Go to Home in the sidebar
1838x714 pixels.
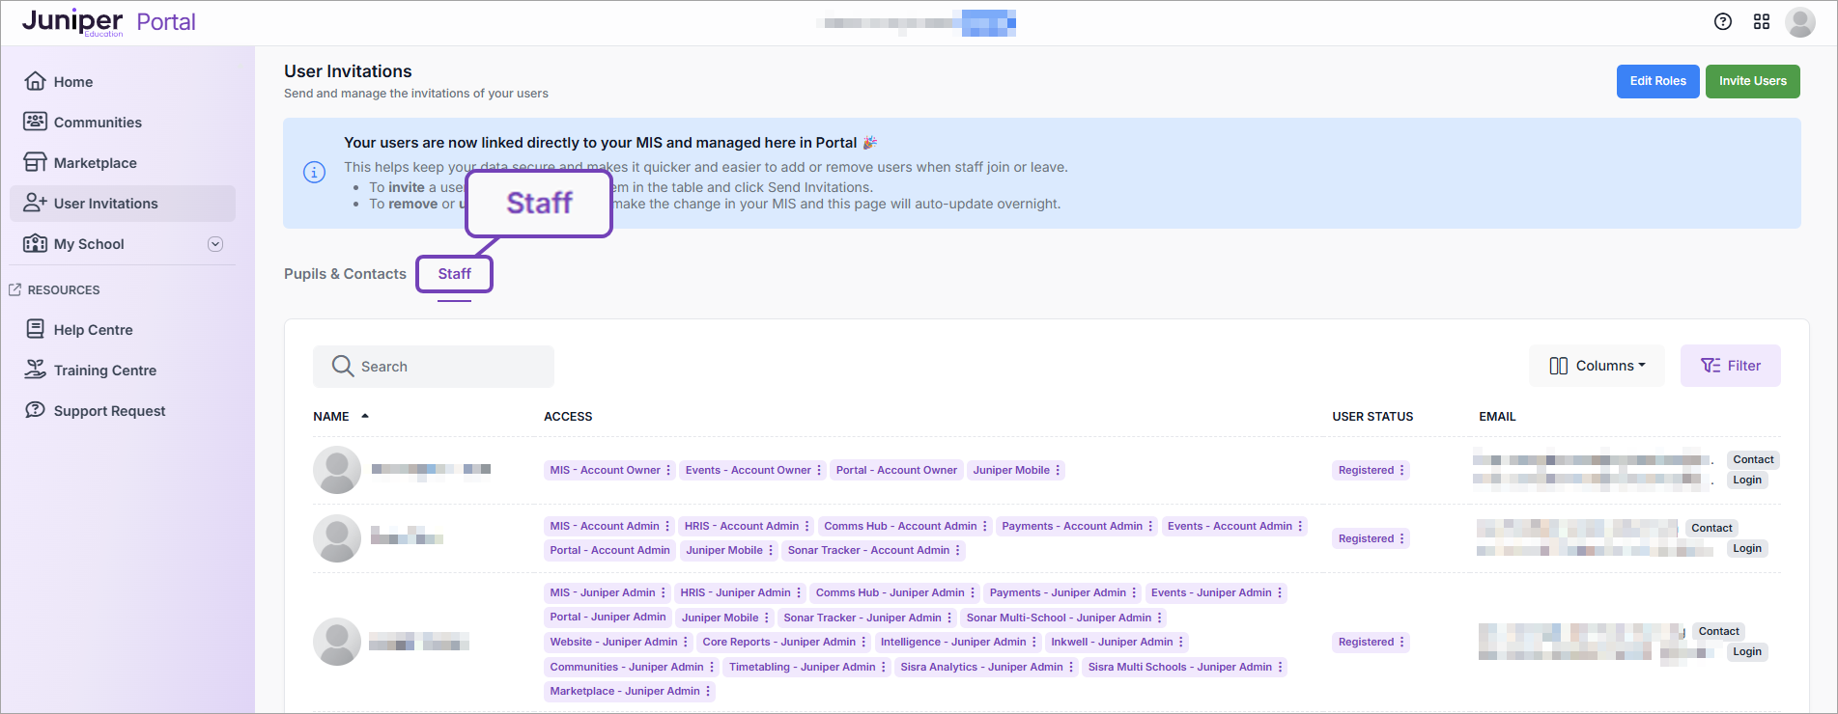coord(123,82)
